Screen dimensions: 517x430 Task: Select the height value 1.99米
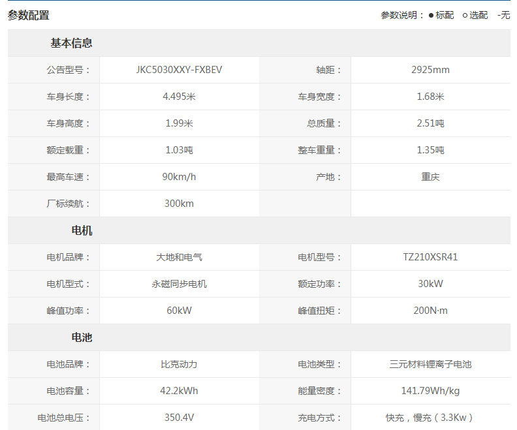179,123
